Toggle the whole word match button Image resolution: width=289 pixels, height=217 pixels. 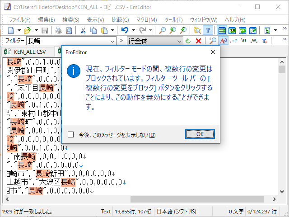[x=254, y=41]
